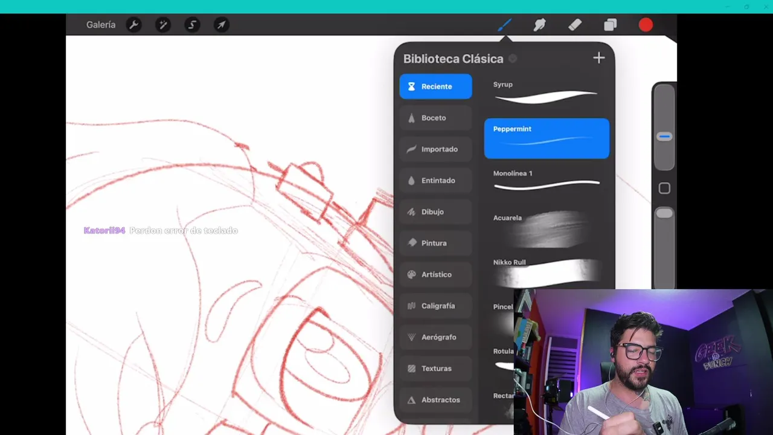Screen dimensions: 773x435
Task: Select the Selection S-shaped tool
Action: coord(192,25)
